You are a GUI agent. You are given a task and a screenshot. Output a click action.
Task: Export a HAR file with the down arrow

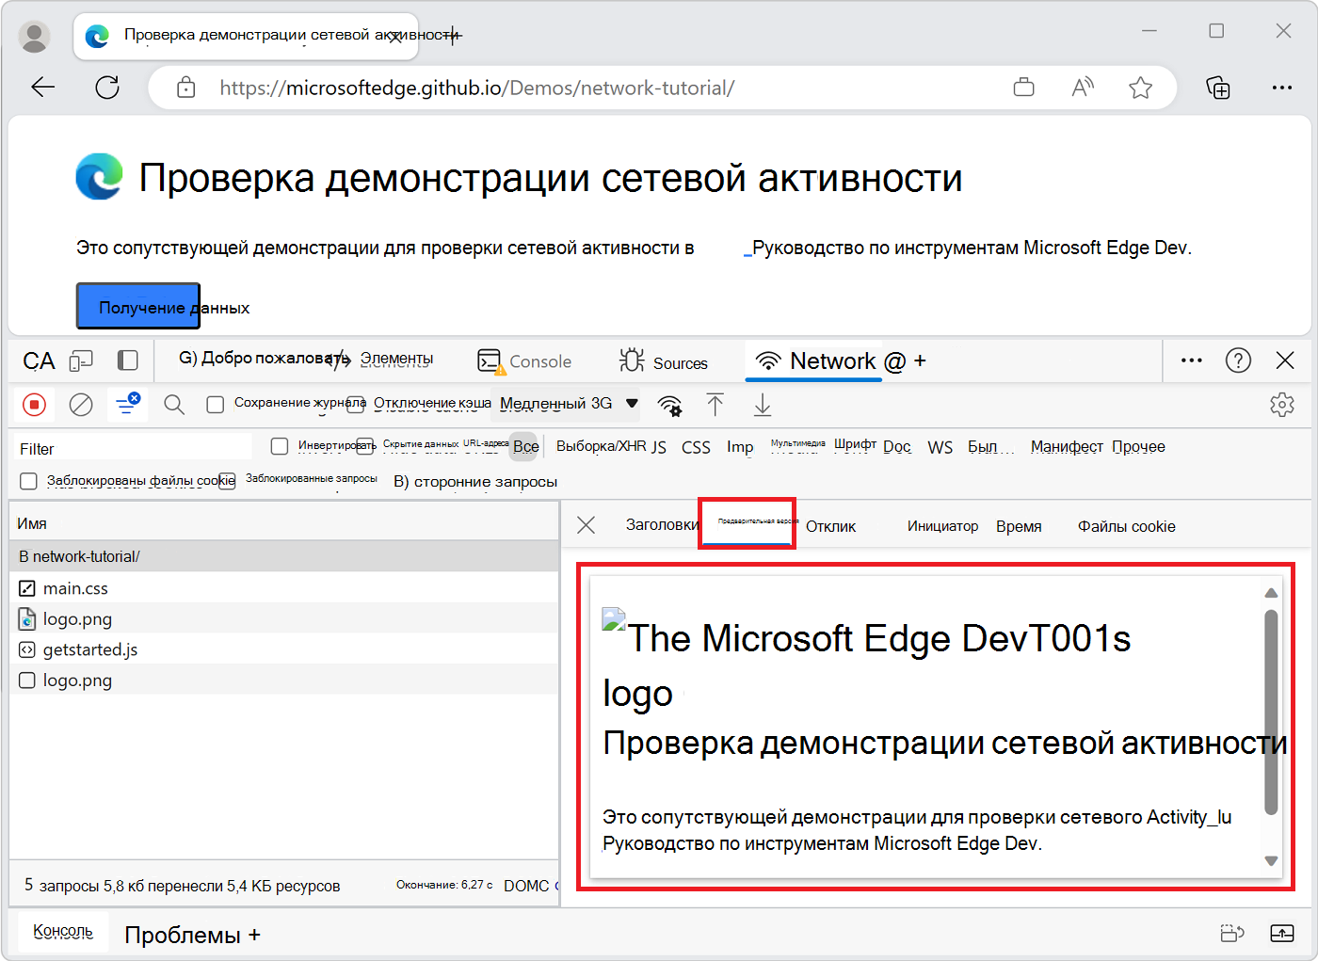pyautogui.click(x=763, y=405)
